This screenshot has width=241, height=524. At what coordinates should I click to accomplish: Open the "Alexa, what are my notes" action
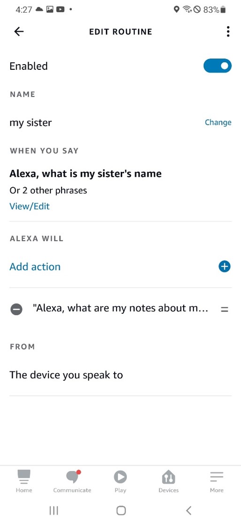(121, 308)
